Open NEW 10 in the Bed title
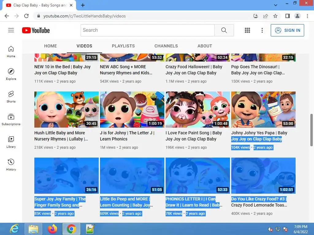This screenshot has height=235, width=314. (x=63, y=70)
